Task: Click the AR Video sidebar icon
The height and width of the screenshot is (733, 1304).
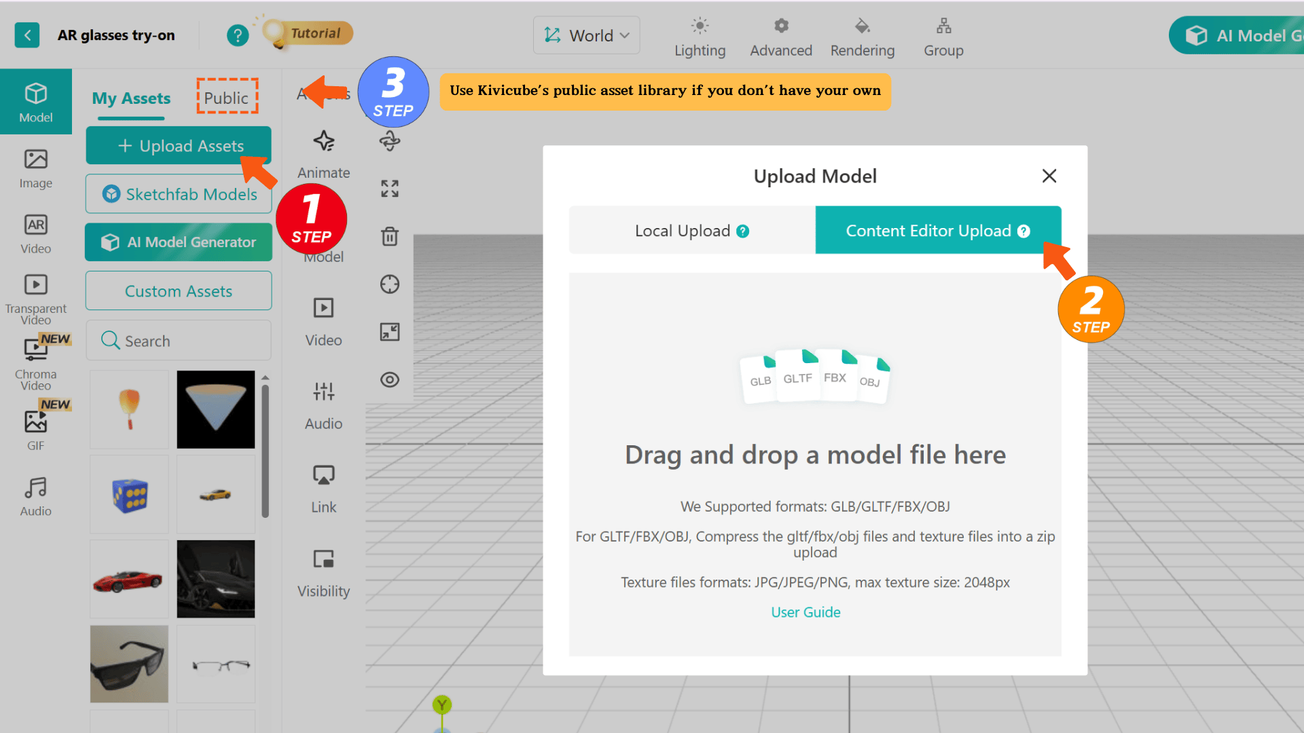Action: 36,231
